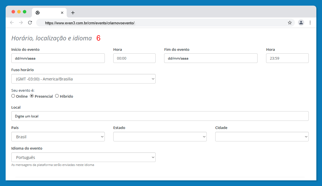This screenshot has width=322, height=186.
Task: Click the browser back arrow
Action: 12,23
